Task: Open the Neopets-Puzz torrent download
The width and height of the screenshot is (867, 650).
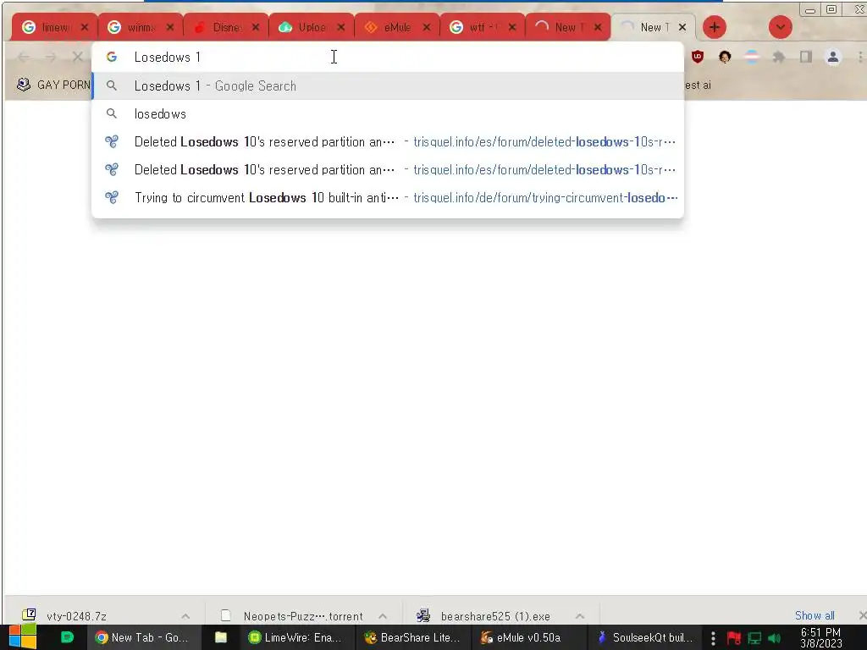Action: [302, 616]
